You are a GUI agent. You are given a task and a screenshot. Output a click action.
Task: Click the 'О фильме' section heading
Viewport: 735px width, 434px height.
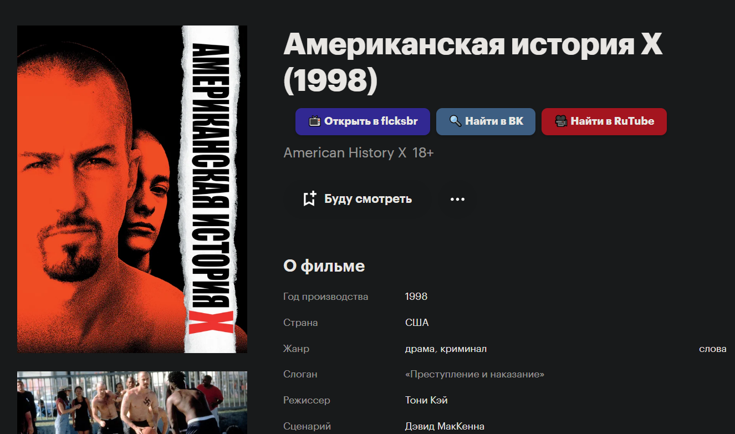point(324,266)
